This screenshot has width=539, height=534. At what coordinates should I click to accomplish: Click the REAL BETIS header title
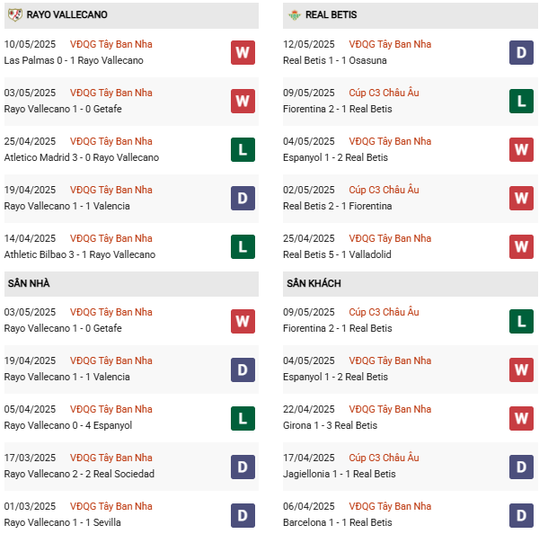331,14
